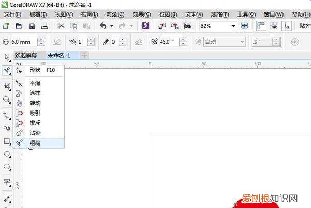
Task: Toggle the show guidelines button
Action: click(x=287, y=26)
